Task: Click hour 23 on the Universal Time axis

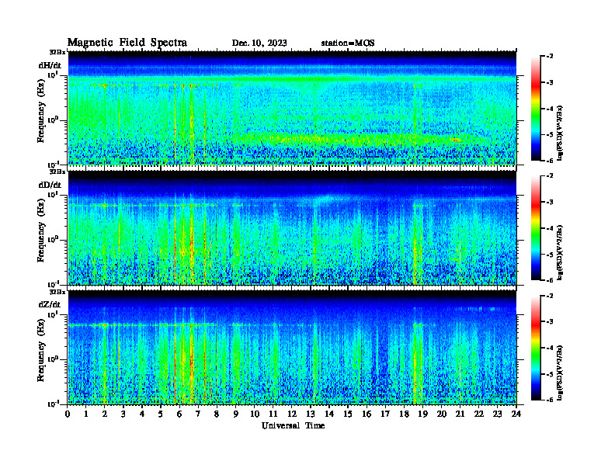Action: pos(497,414)
